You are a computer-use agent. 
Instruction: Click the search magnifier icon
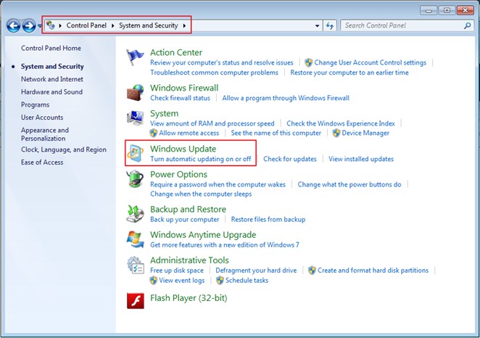pyautogui.click(x=467, y=25)
